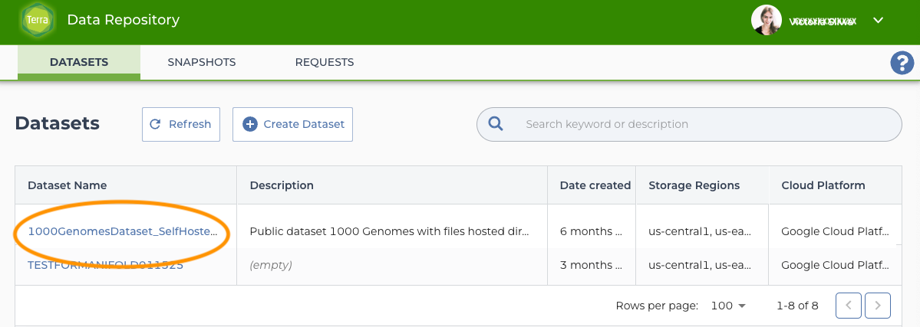Screen dimensions: 920x327
Task: Open the rows per page dropdown
Action: pyautogui.click(x=728, y=306)
